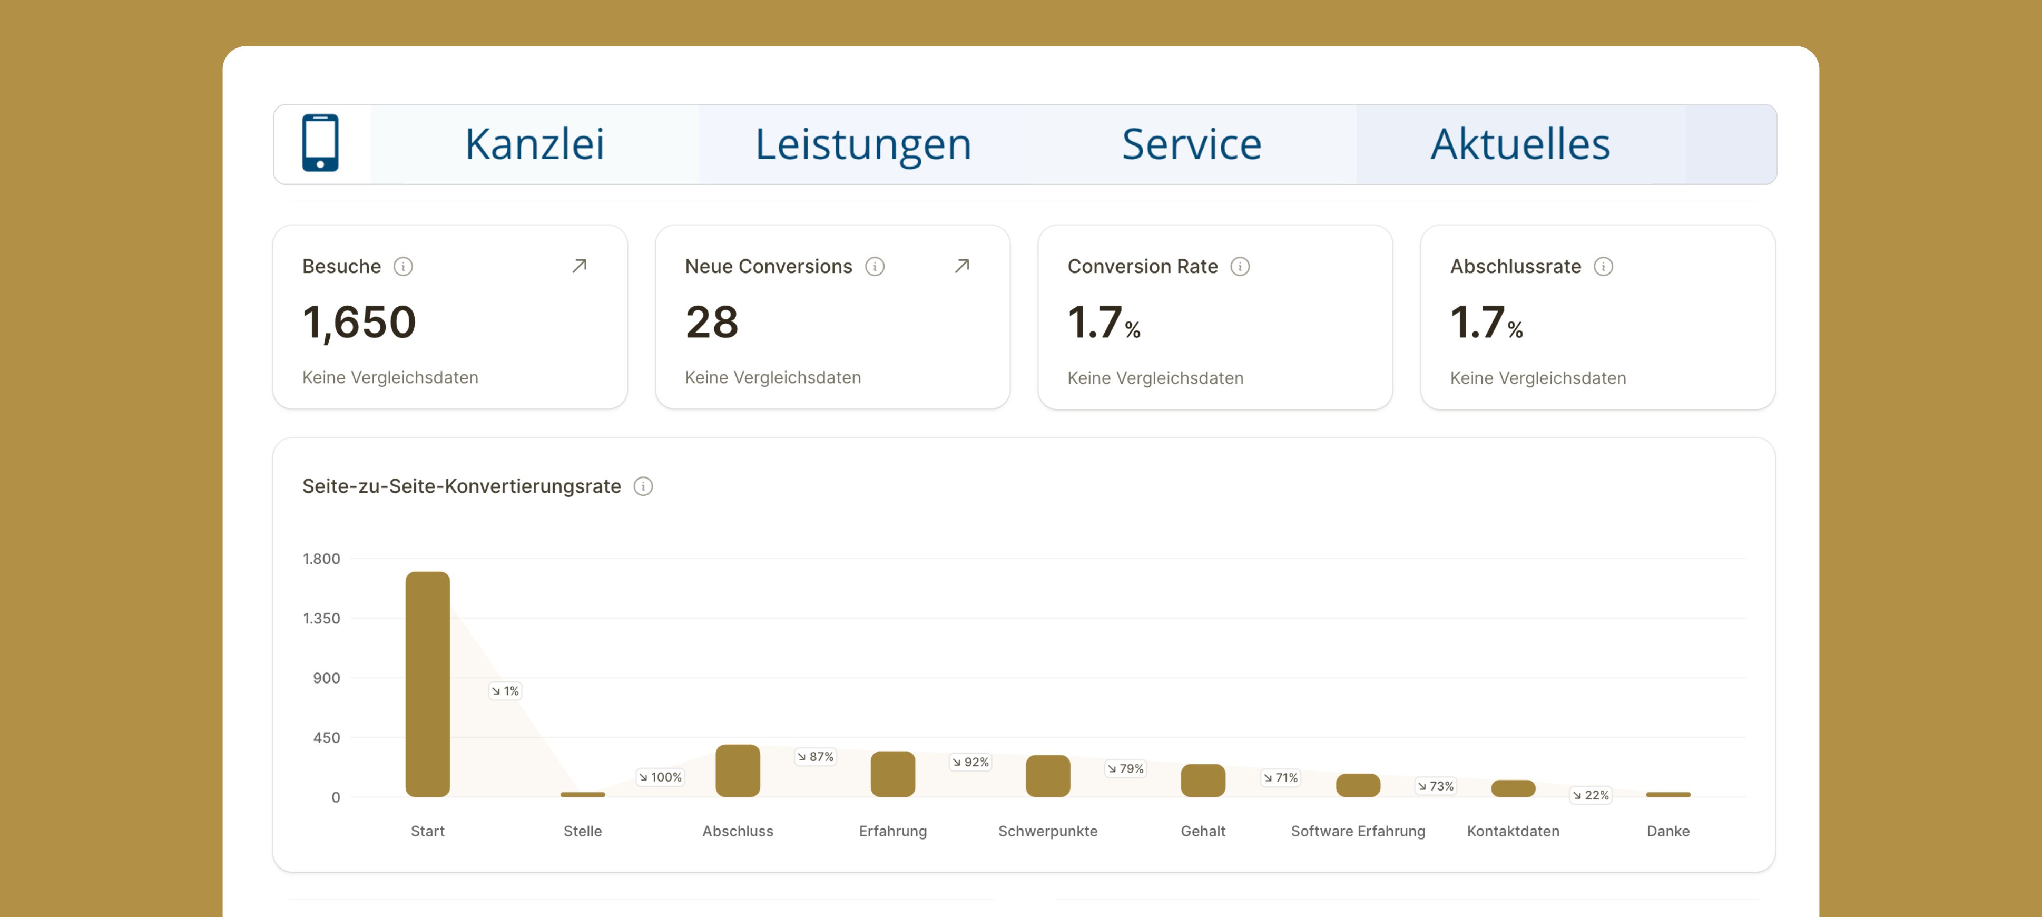Viewport: 2042px width, 917px height.
Task: Click the Schwerpunkte bar
Action: pyautogui.click(x=1047, y=776)
